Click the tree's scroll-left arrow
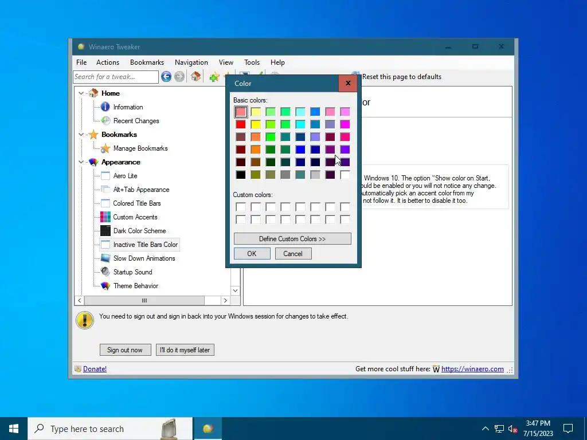587x440 pixels. tap(79, 300)
